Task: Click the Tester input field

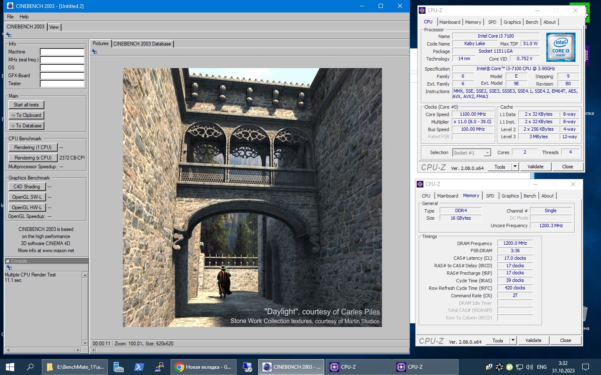Action: (x=62, y=84)
